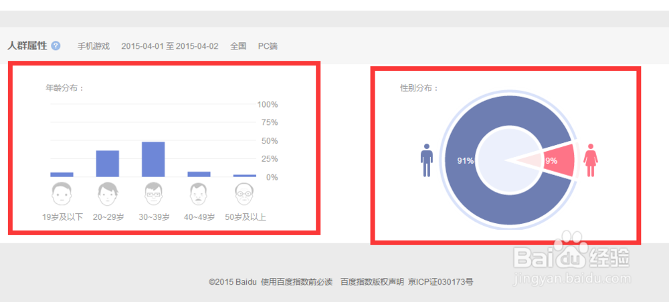This screenshot has height=302, width=669.
Task: Click the 年龄分布 chart title
Action: pyautogui.click(x=65, y=88)
